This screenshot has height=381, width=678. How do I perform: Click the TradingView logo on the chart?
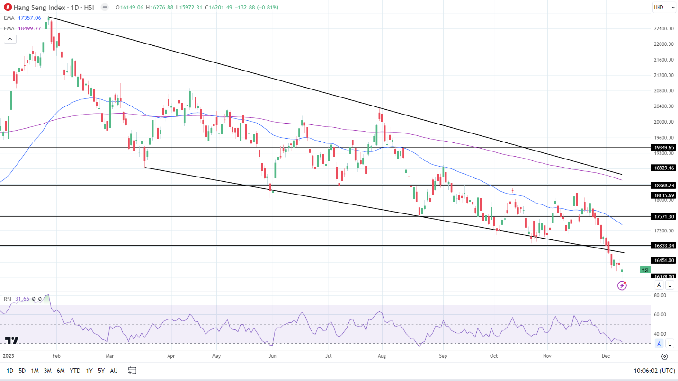point(12,341)
